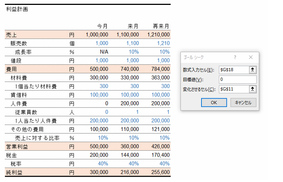Select the 1人当たり人件費 label

pyautogui.click(x=36, y=121)
